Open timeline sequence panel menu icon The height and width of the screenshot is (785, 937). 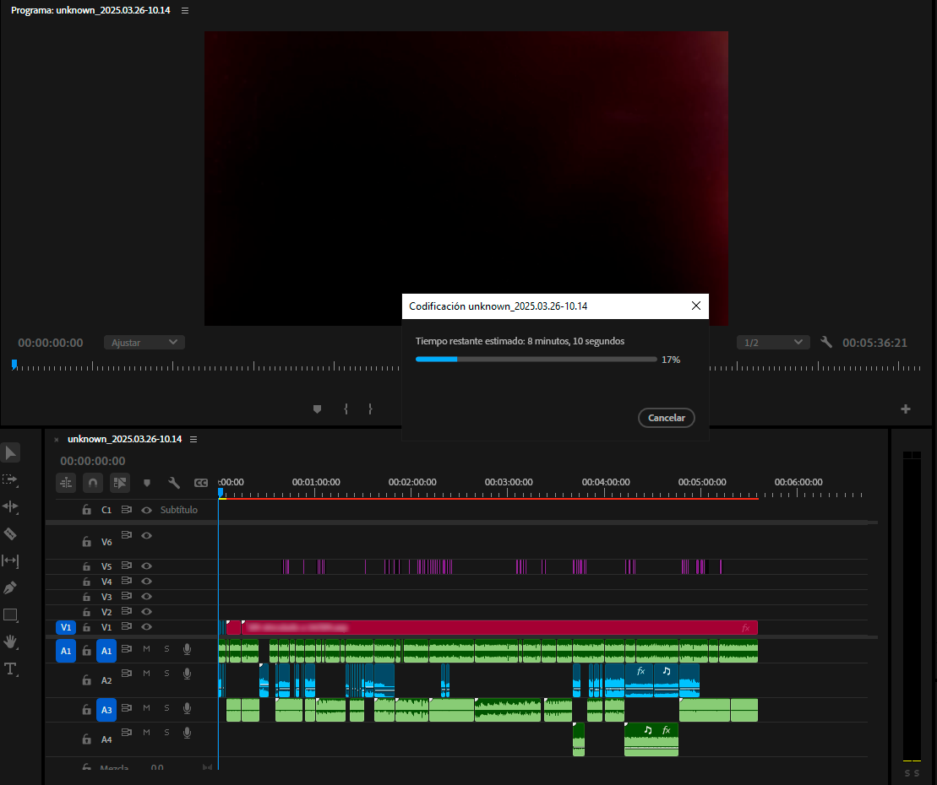193,440
